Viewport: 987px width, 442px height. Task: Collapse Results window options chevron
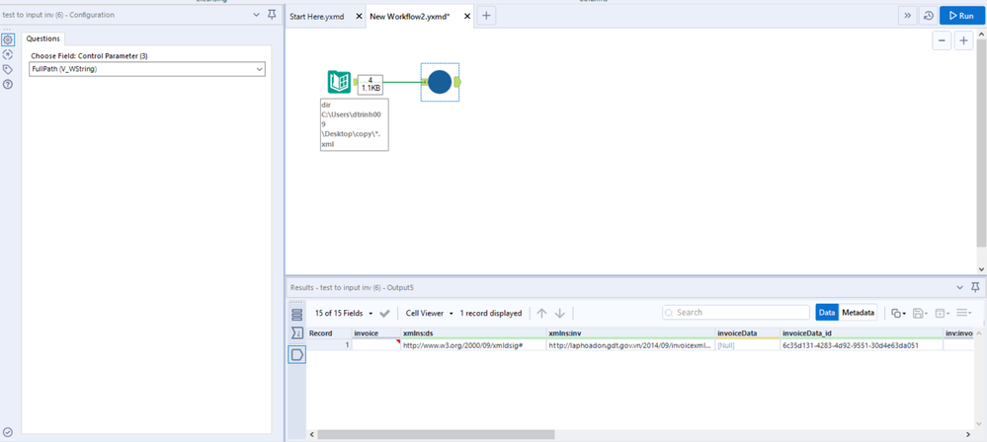[959, 287]
